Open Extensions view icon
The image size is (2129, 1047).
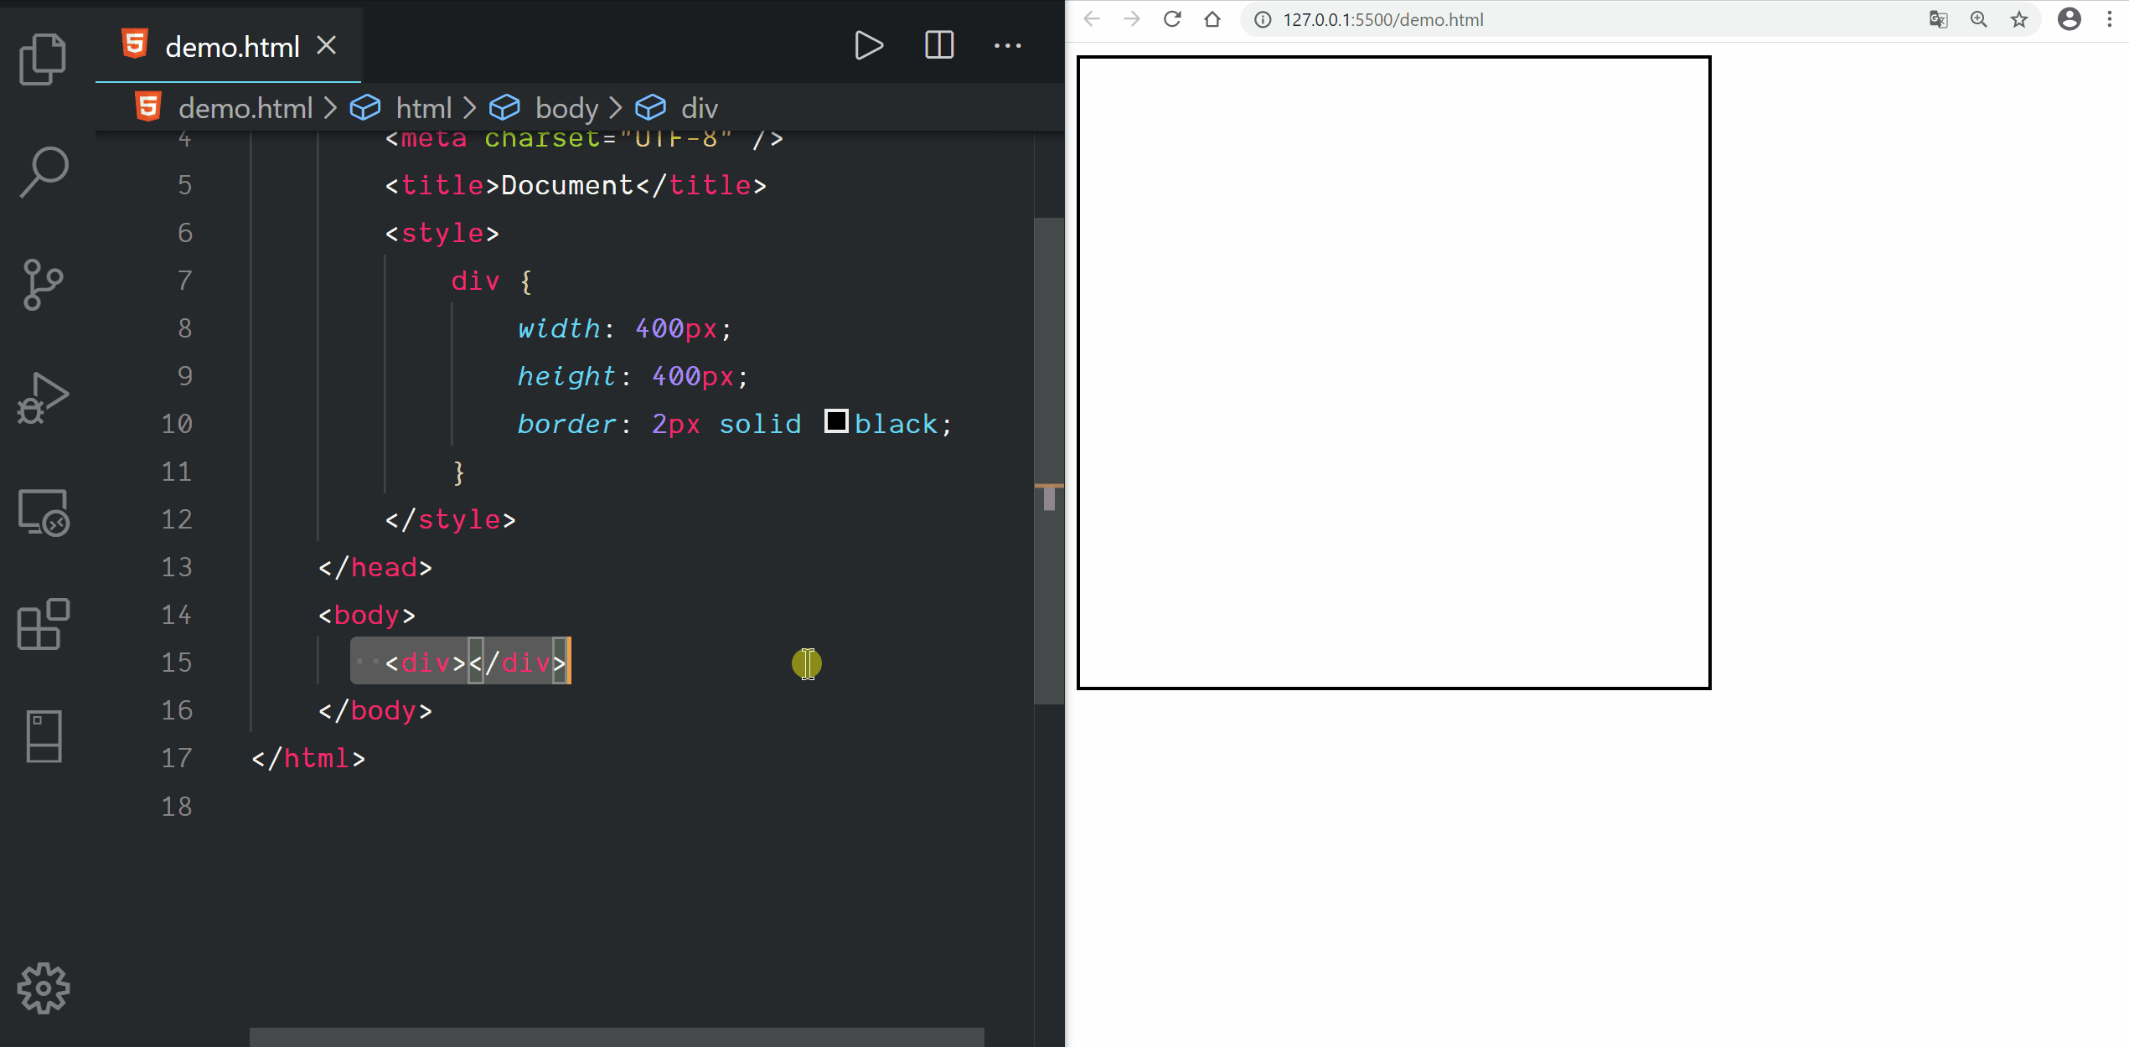(x=43, y=624)
